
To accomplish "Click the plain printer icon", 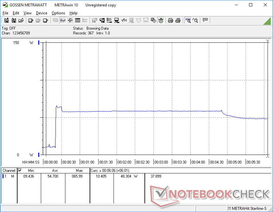I will point(178,20).
